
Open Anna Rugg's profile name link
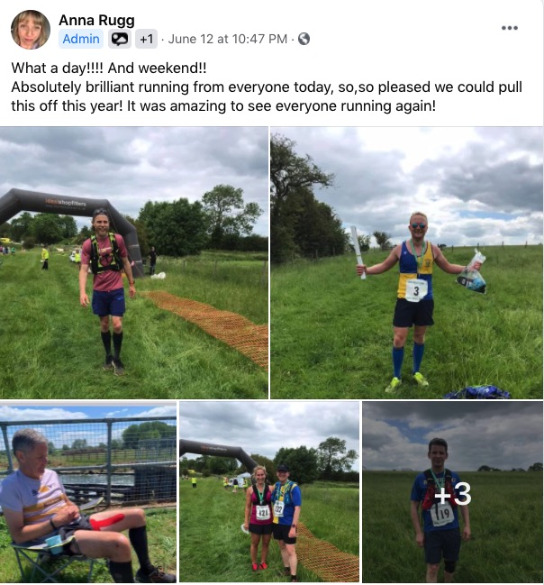[x=96, y=20]
